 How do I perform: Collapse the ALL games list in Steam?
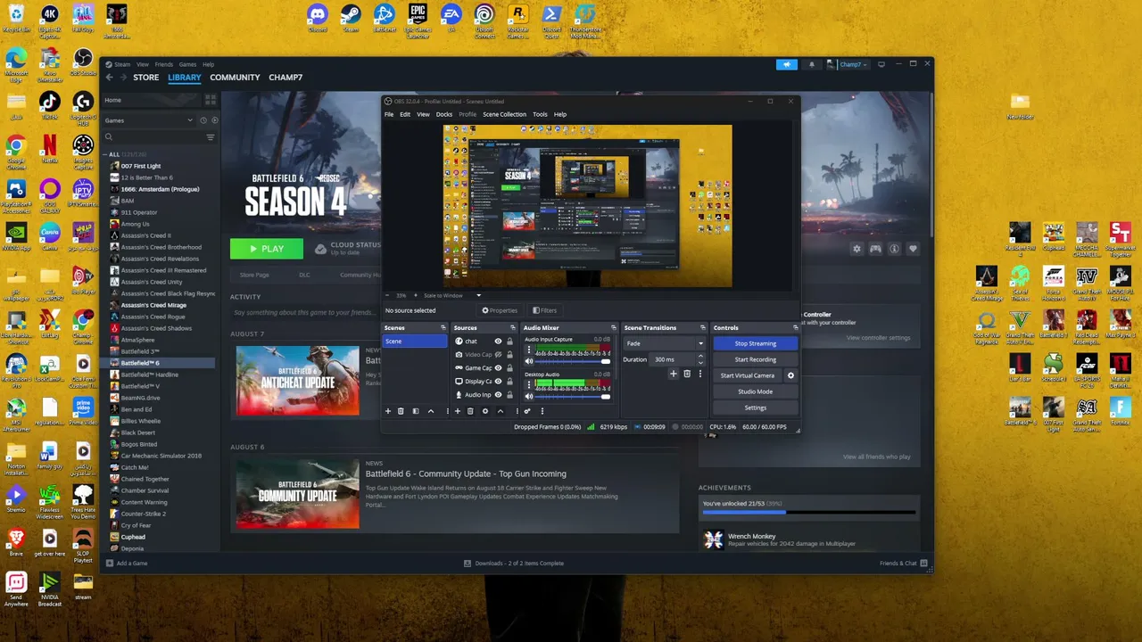tap(105, 154)
